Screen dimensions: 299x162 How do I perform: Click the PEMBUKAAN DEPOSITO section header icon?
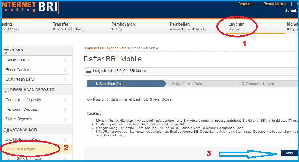(6, 90)
